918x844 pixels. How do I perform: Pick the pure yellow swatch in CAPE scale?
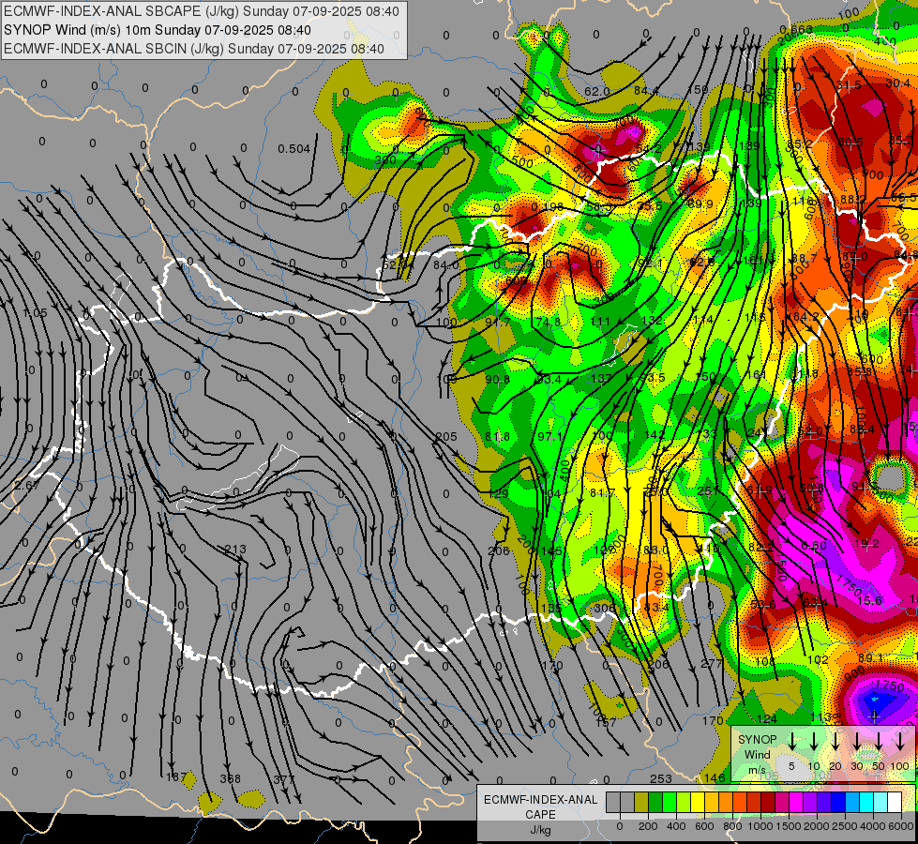[698, 803]
